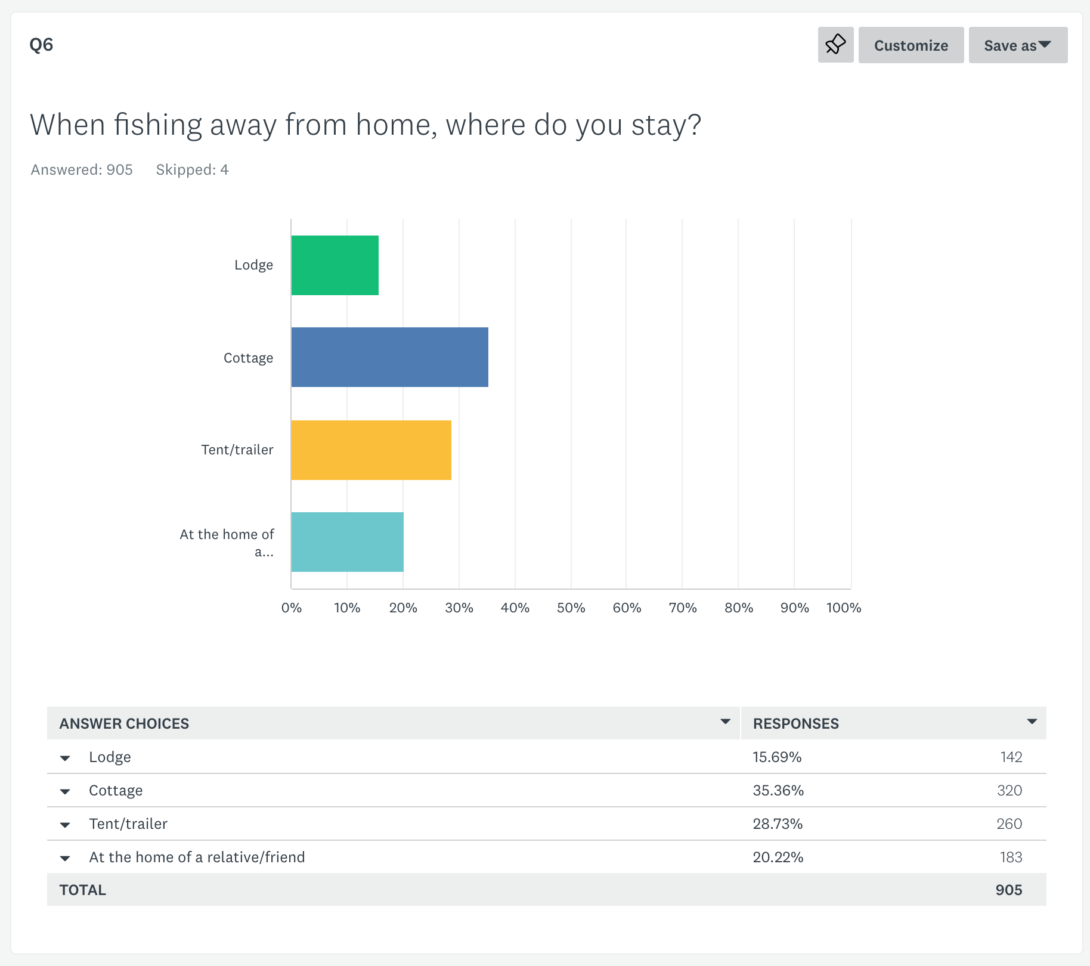
Task: Click the 15.69% Lodge response value
Action: tap(777, 757)
